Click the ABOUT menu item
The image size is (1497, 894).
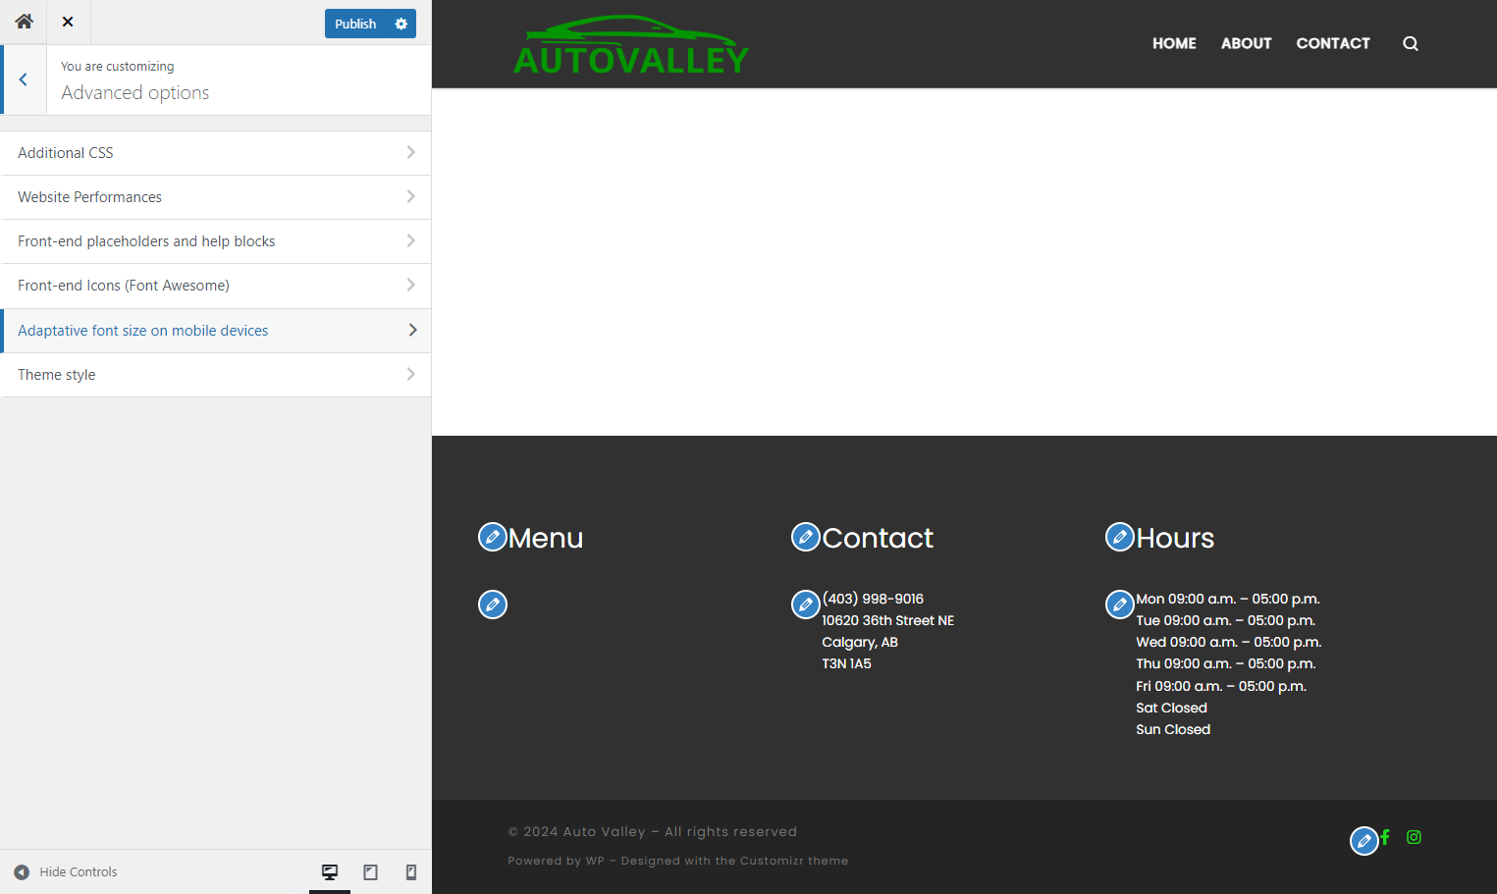[x=1247, y=43]
